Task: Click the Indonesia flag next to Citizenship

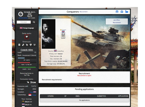Action: coord(30,95)
